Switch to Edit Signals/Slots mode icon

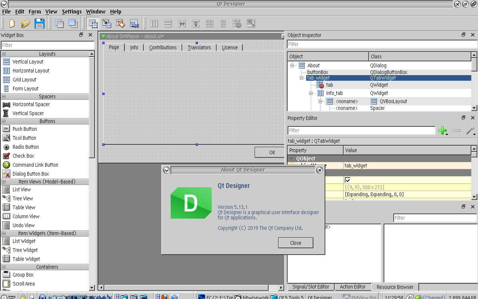[107, 24]
